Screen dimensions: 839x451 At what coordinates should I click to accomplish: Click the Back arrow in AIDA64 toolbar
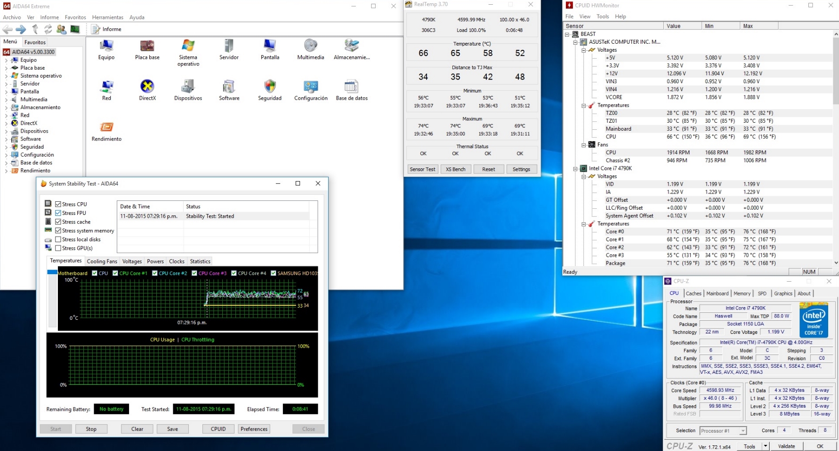[8, 29]
